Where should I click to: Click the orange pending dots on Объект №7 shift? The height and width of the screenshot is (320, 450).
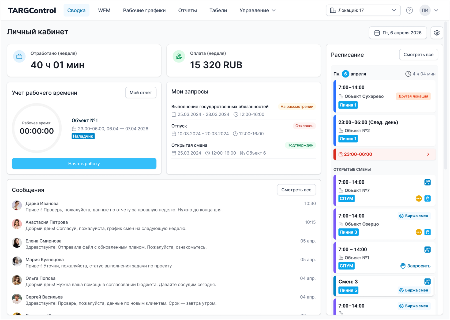(x=419, y=199)
